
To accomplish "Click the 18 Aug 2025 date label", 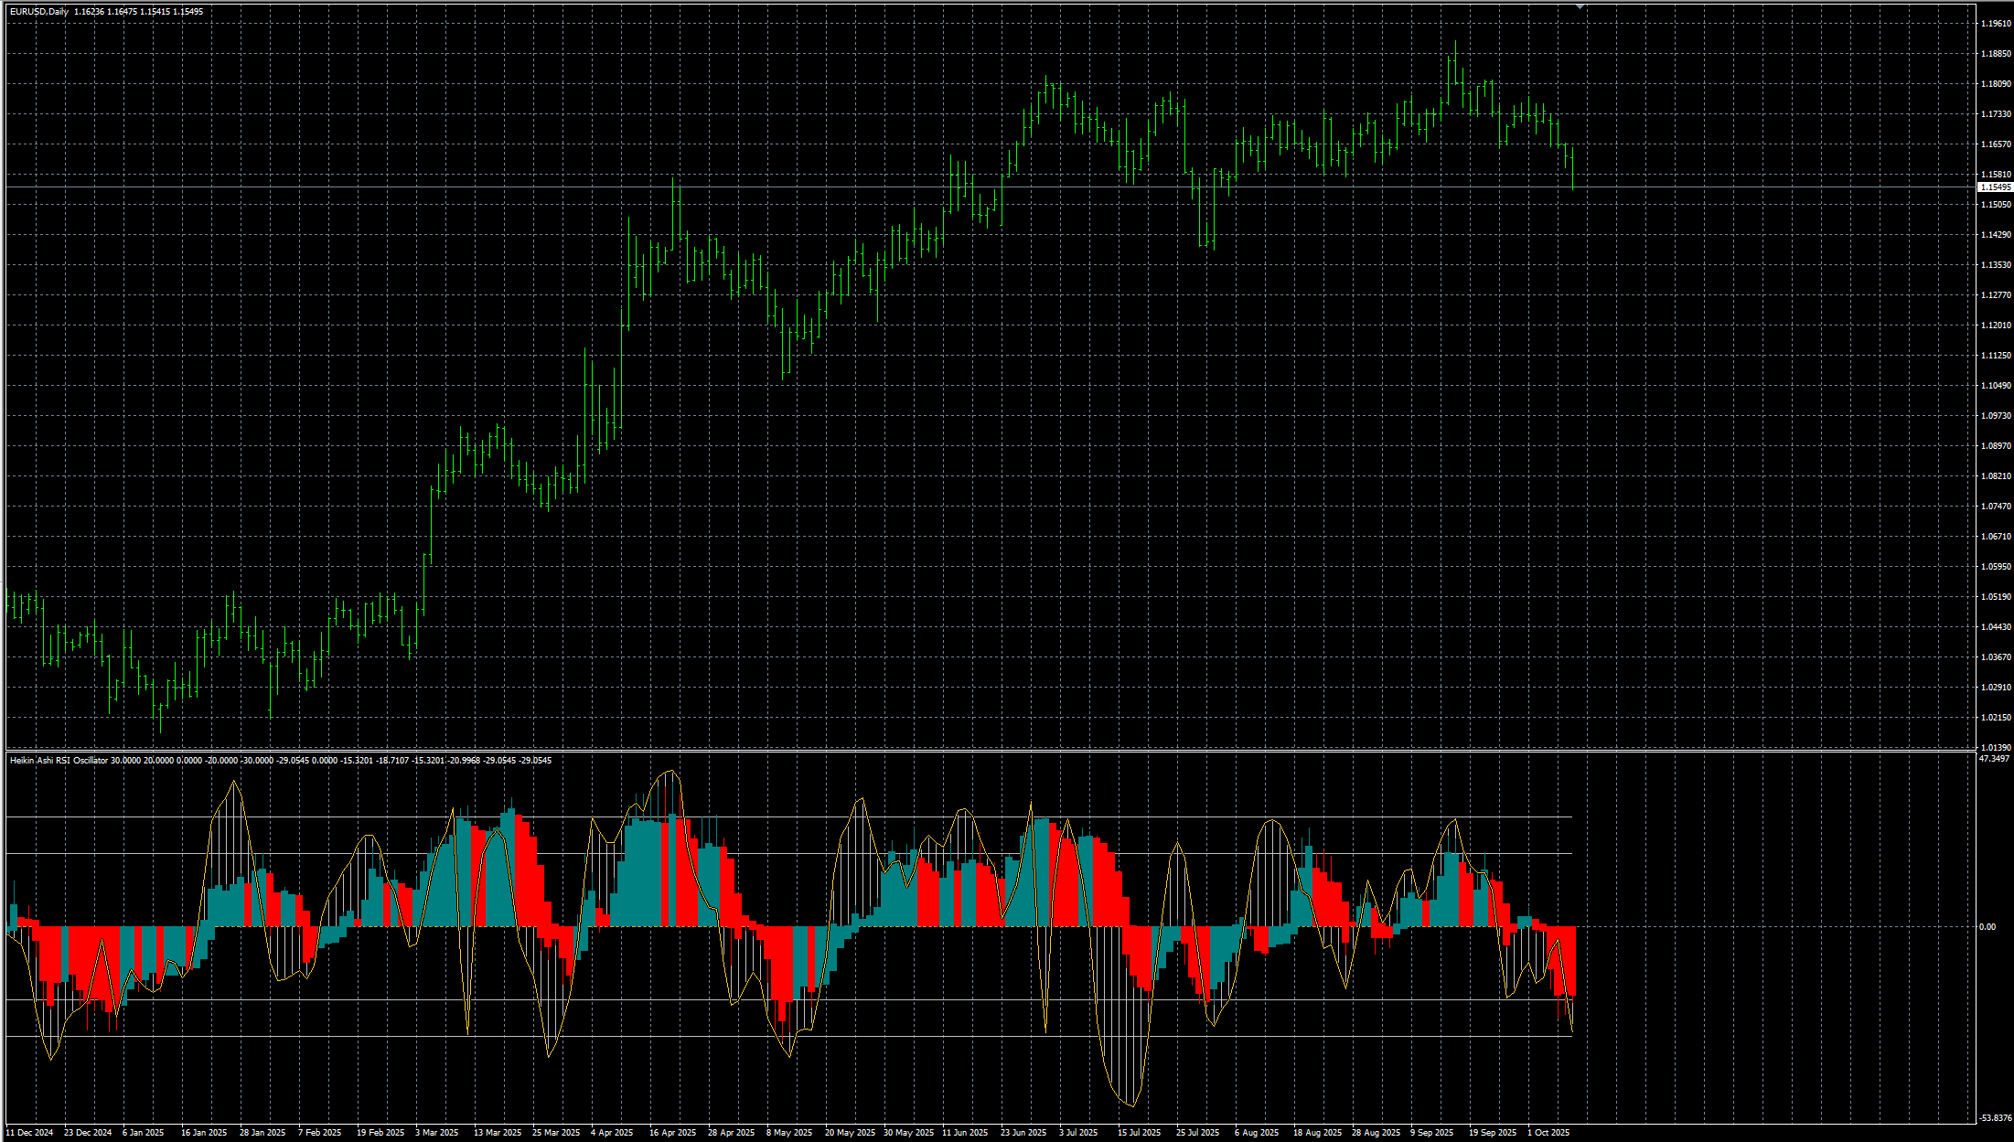I will 1317,1133.
